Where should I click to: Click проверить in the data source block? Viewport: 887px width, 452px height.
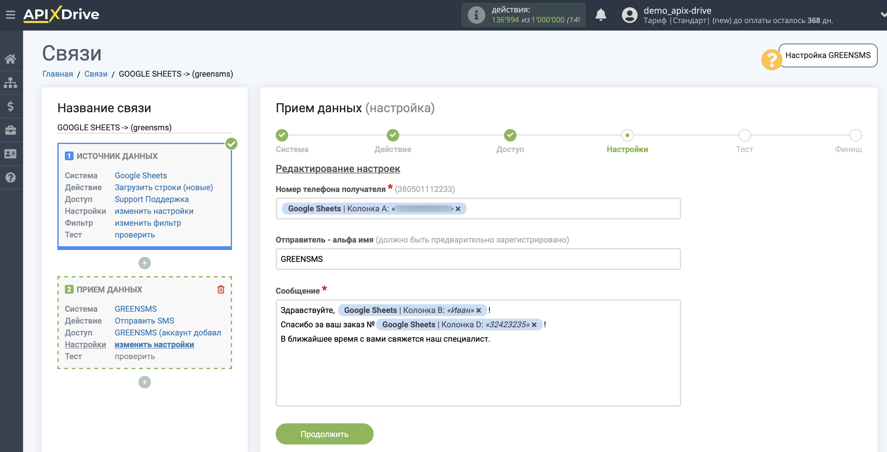[x=135, y=235]
